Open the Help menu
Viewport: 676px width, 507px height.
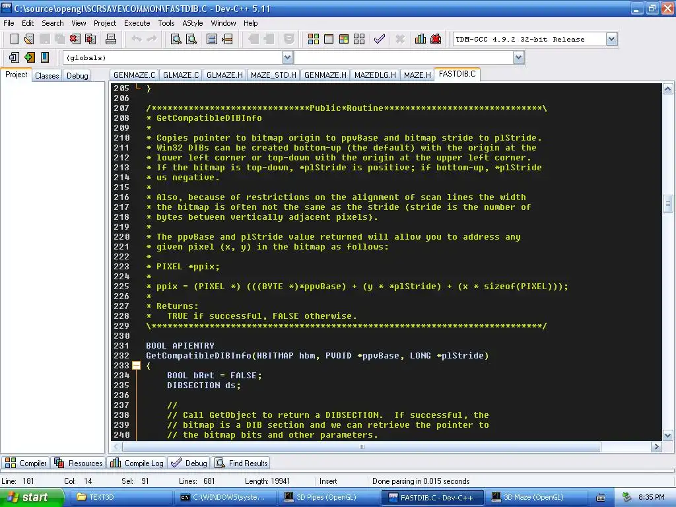coord(250,23)
